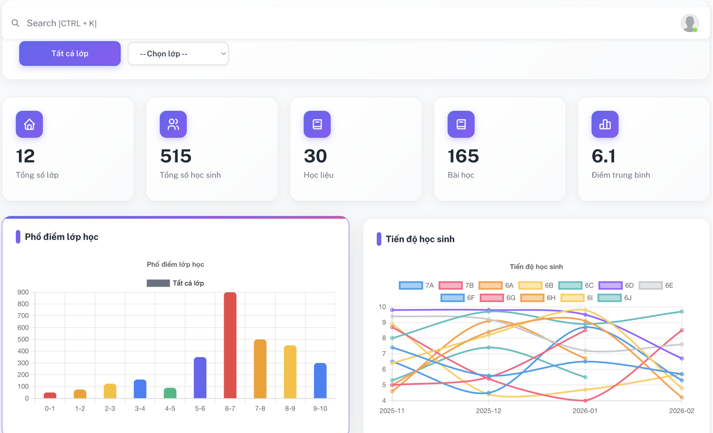The width and height of the screenshot is (713, 433).
Task: Open the user avatar profile menu
Action: tap(689, 23)
